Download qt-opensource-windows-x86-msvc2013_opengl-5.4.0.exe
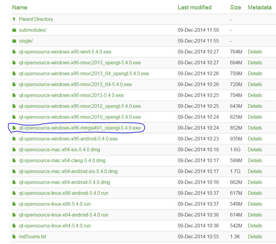276x244 pixels. [x=80, y=63]
